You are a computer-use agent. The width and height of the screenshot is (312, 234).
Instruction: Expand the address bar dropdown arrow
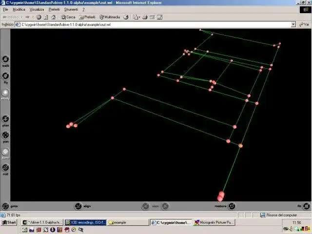(x=293, y=24)
